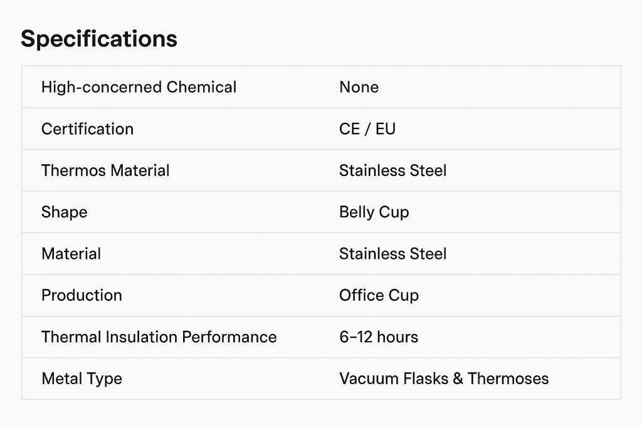The image size is (642, 428).
Task: Click the 'None' value cell
Action: [359, 87]
